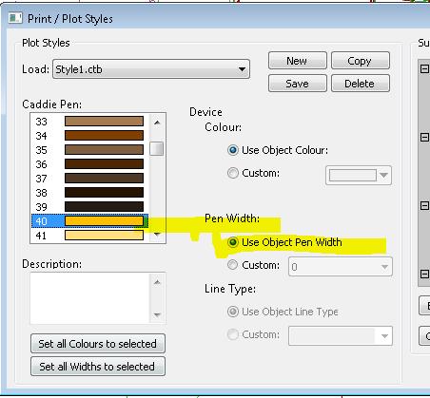The width and height of the screenshot is (430, 398).
Task: Click the Print / Plot Styles window icon
Action: (x=15, y=18)
